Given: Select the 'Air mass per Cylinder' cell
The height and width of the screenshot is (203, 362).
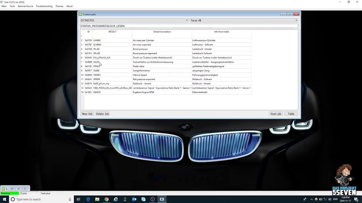Looking at the screenshot, I should pos(162,41).
